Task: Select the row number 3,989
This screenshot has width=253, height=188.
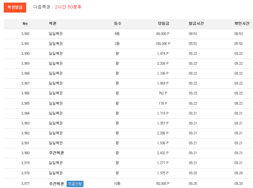Action: tap(26, 64)
